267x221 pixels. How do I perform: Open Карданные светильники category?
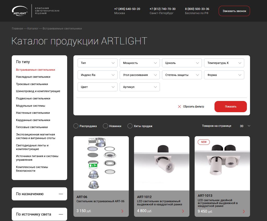click(33, 120)
